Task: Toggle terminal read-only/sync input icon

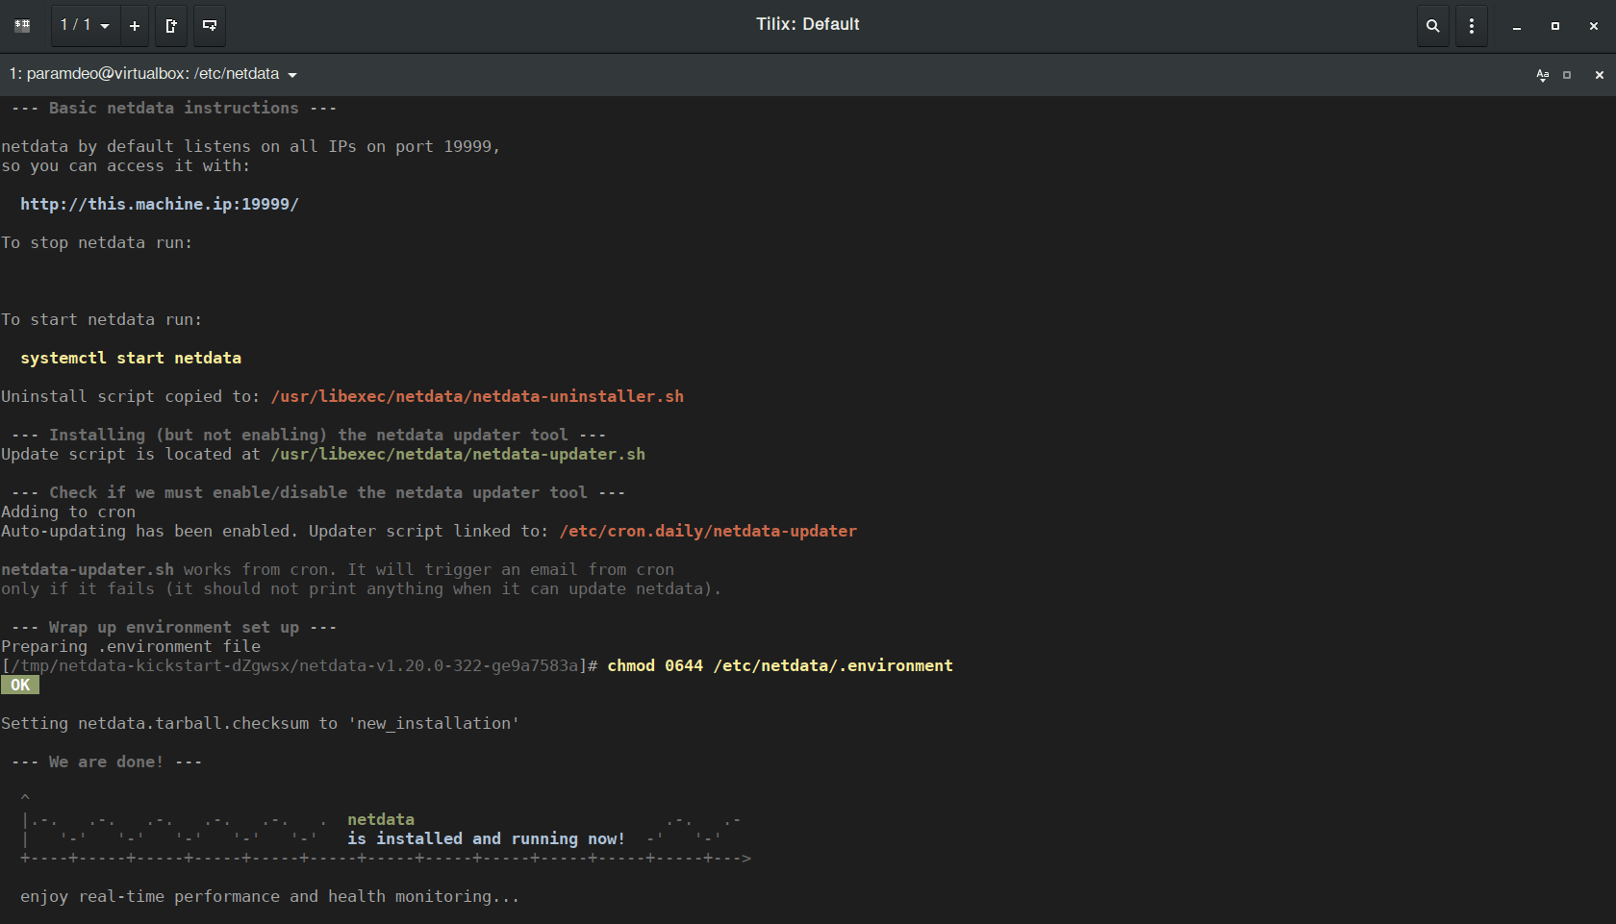Action: [1543, 75]
